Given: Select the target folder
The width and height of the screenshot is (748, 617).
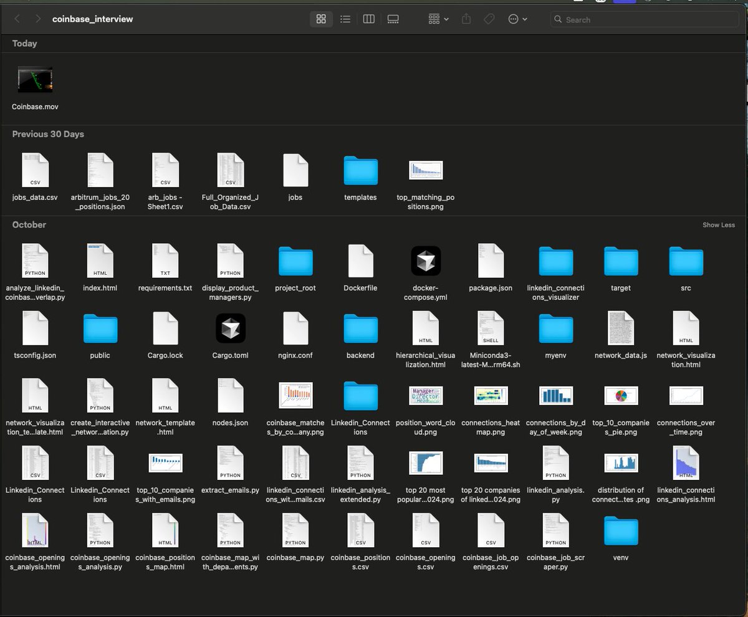Looking at the screenshot, I should click(621, 261).
